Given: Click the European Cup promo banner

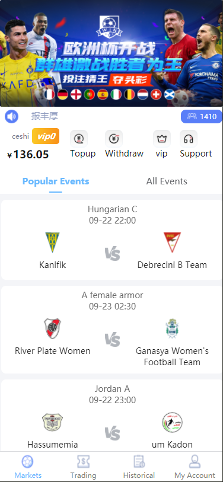Looking at the screenshot, I should coord(111,53).
